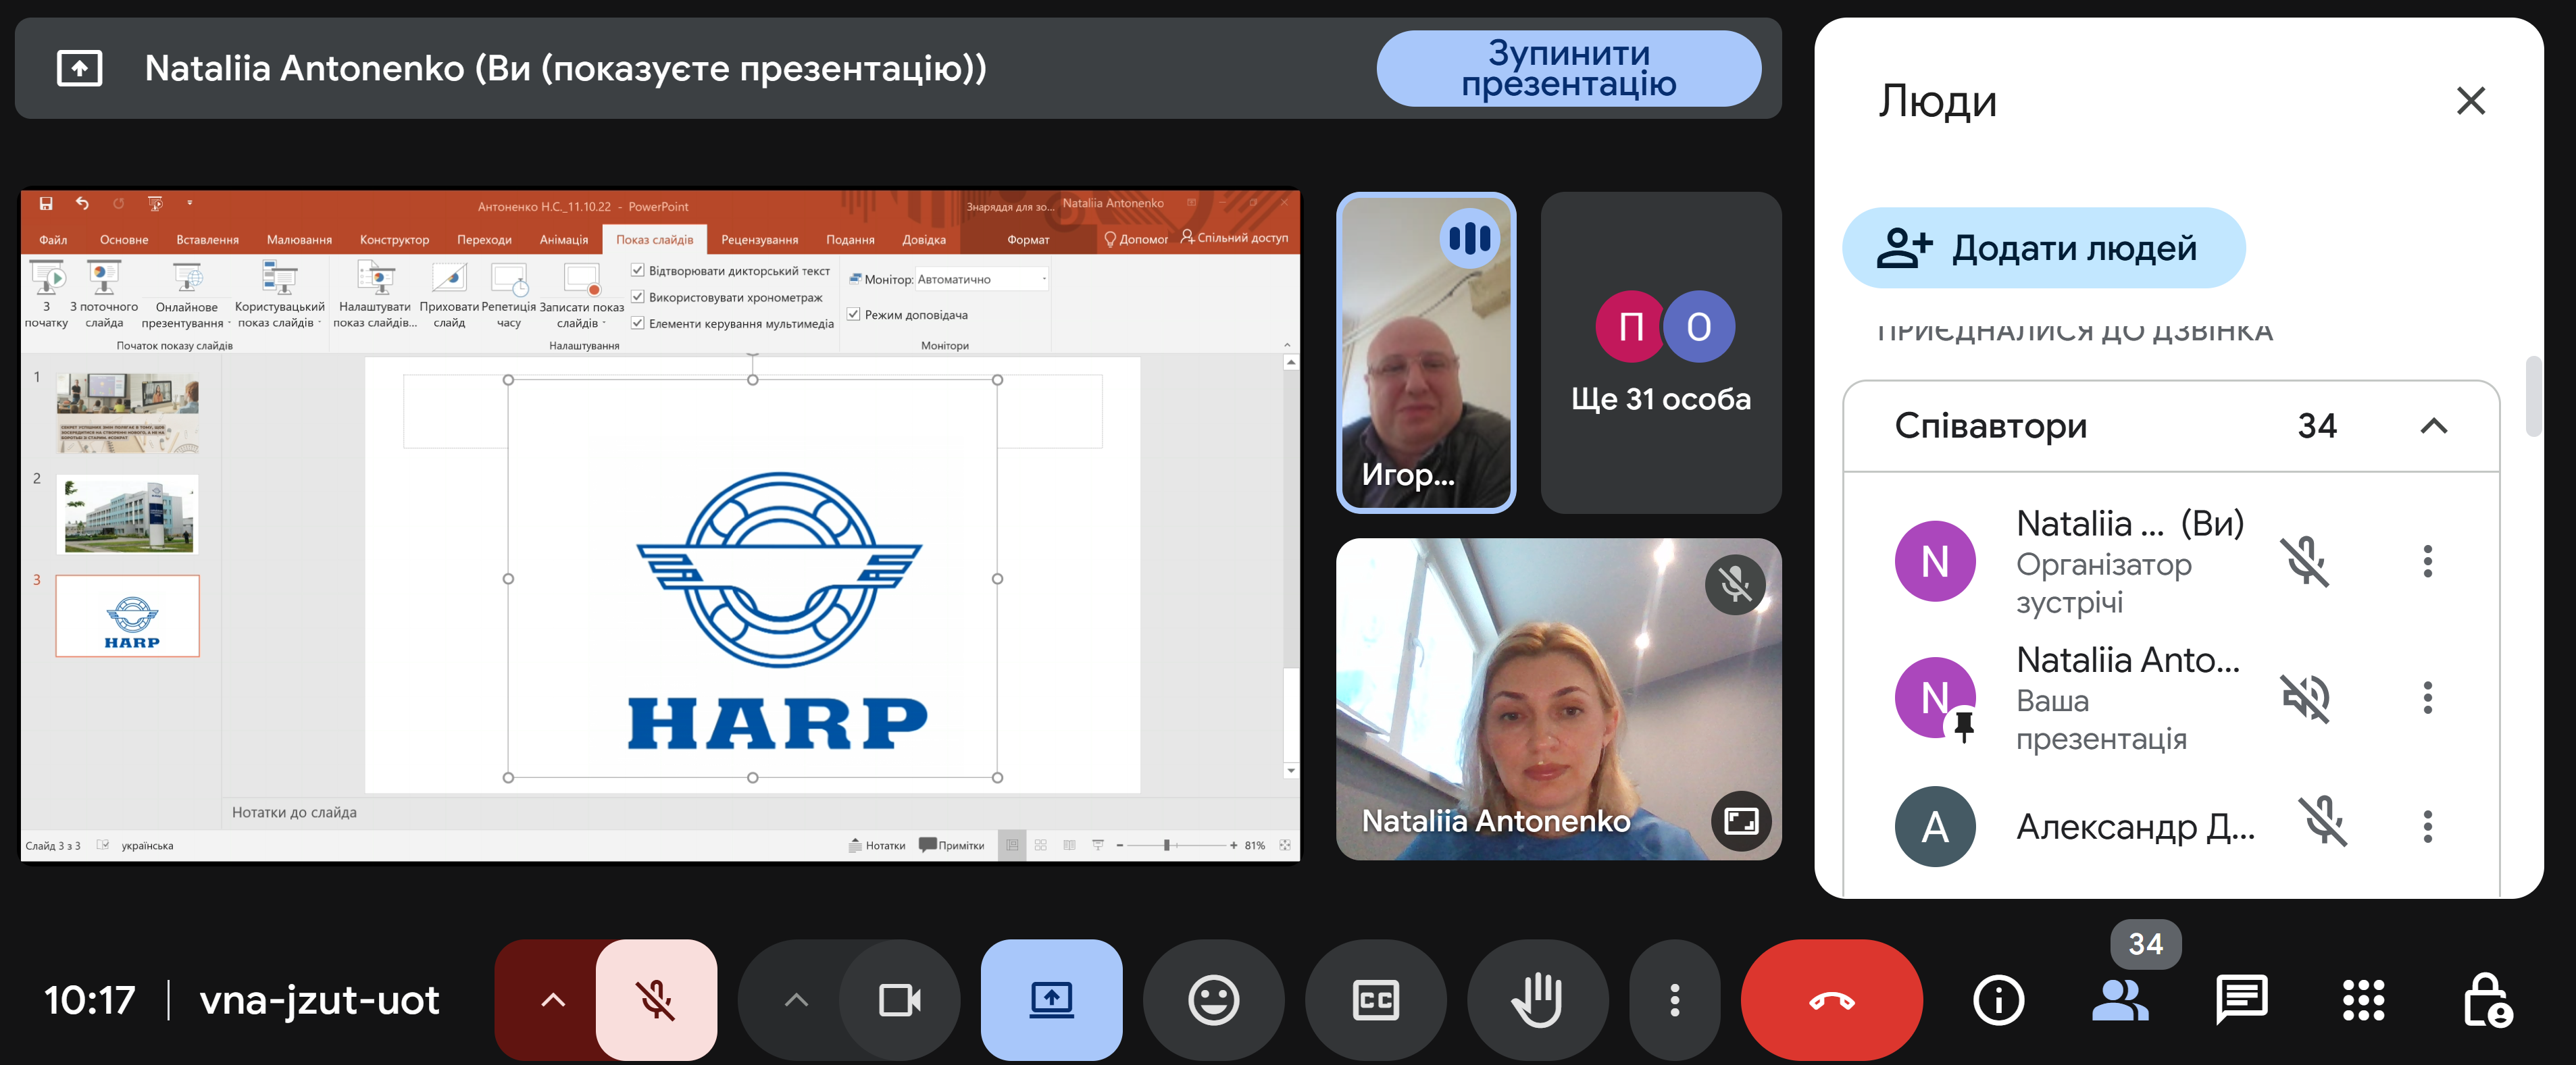Select slide 2 thumbnail with building

click(x=127, y=514)
